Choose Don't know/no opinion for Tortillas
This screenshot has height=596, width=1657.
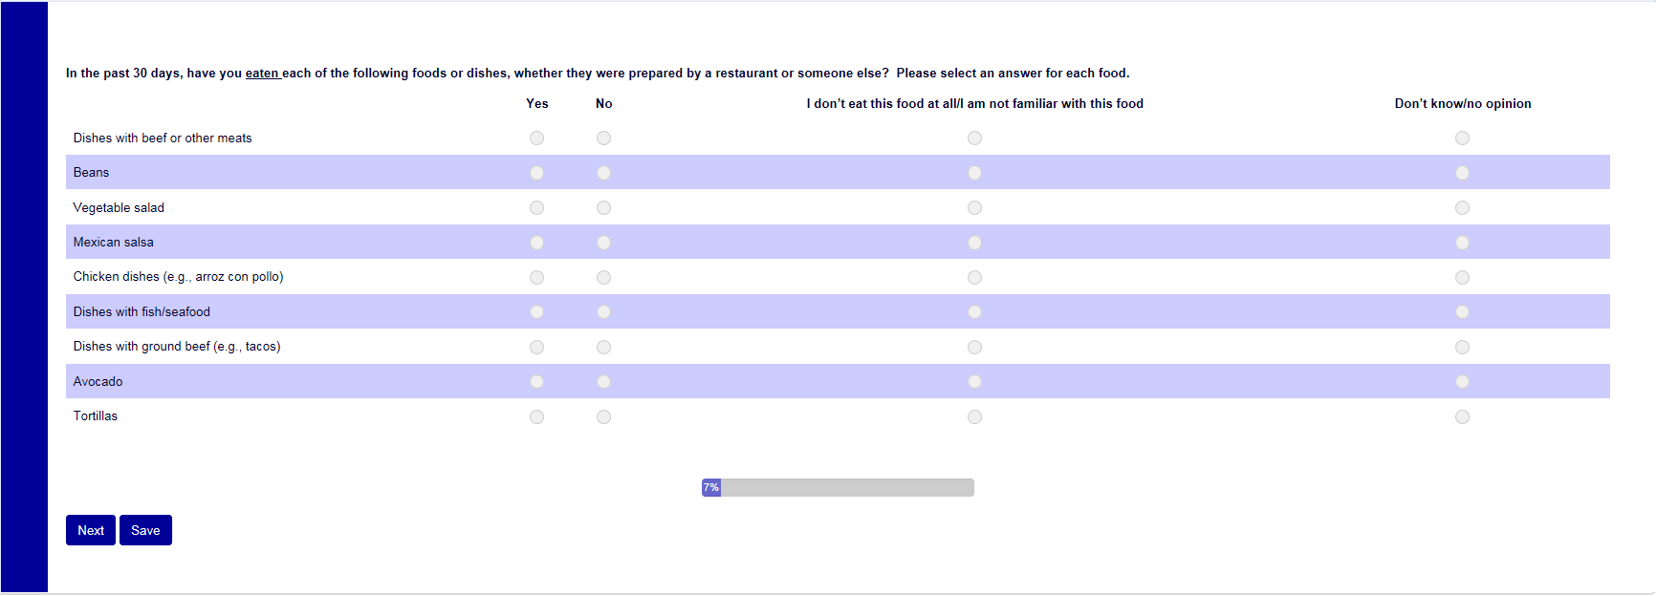point(1462,417)
